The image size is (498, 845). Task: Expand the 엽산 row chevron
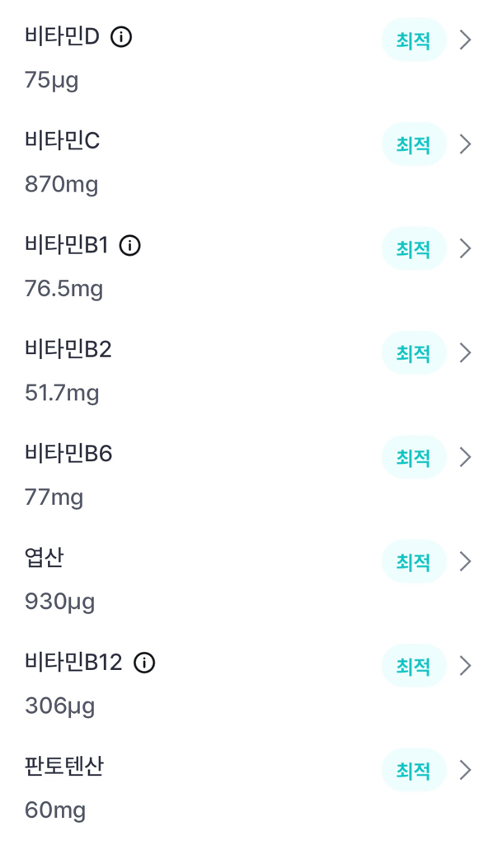point(465,562)
